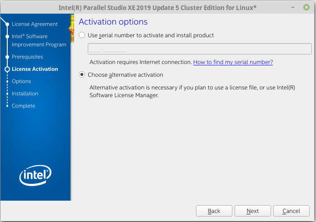This screenshot has height=222, width=316.
Task: Click the bullet marker beside License Agreement
Action: 7,24
